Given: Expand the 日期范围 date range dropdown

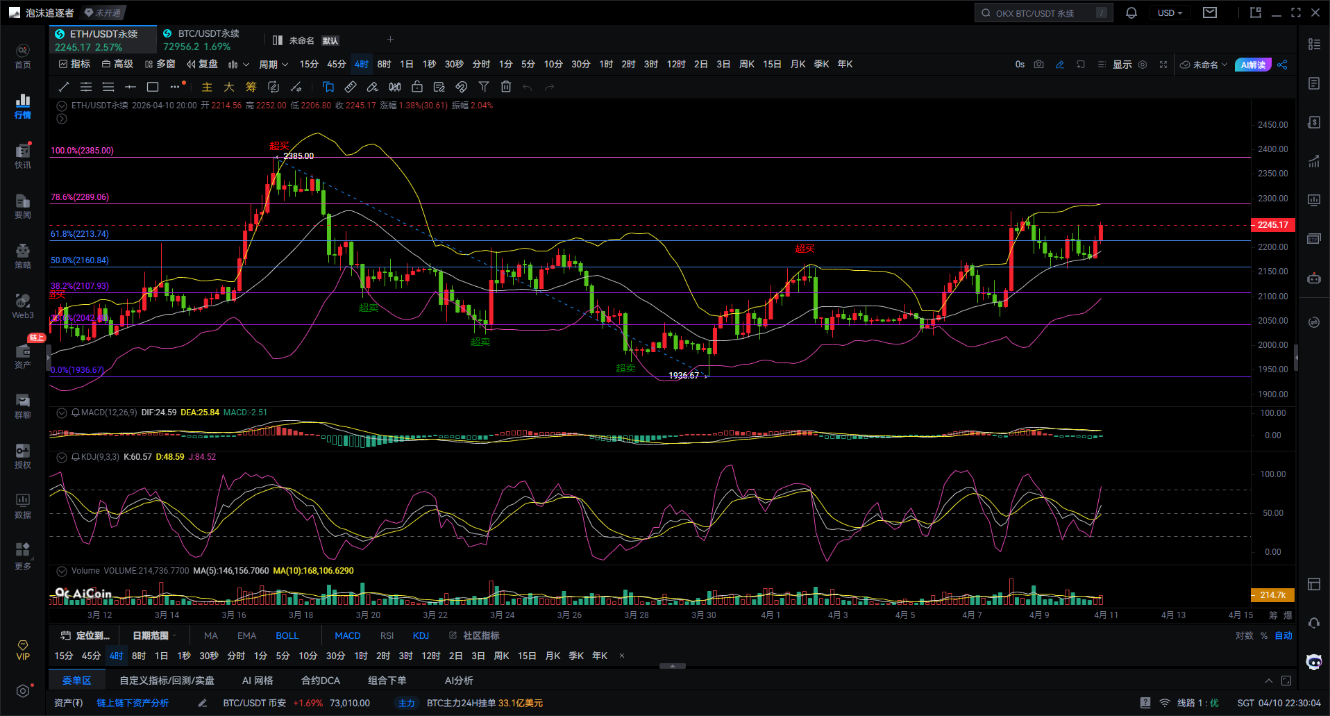Looking at the screenshot, I should pyautogui.click(x=154, y=635).
